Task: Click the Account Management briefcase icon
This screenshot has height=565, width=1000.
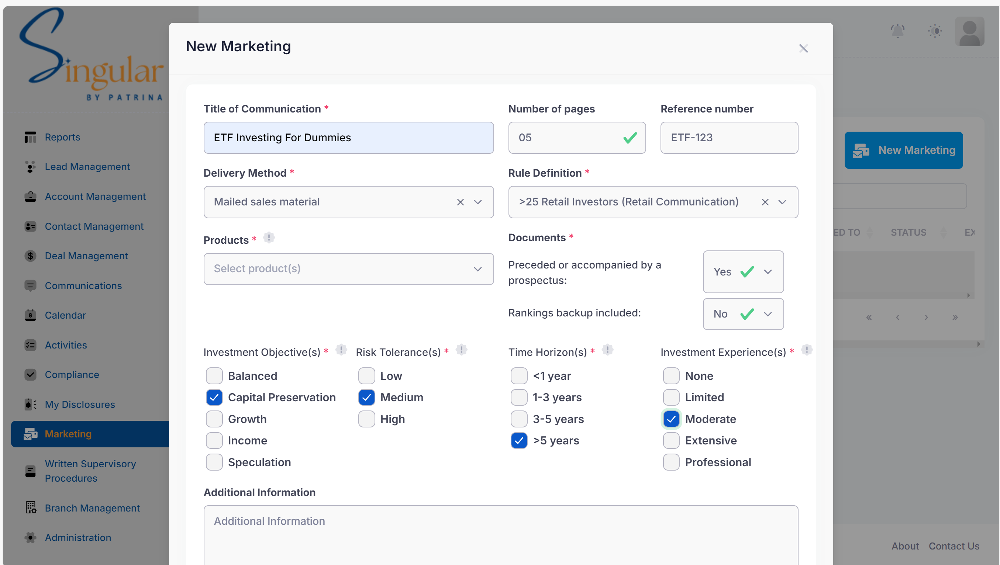Action: pyautogui.click(x=30, y=196)
